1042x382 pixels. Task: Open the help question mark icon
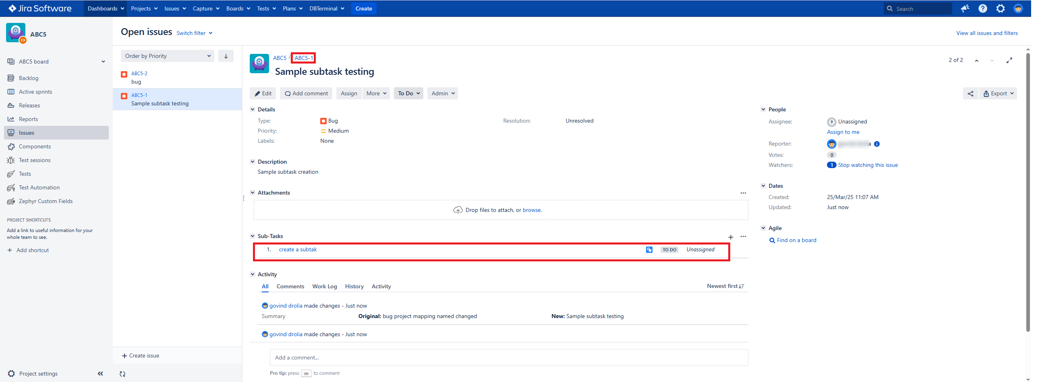click(982, 8)
